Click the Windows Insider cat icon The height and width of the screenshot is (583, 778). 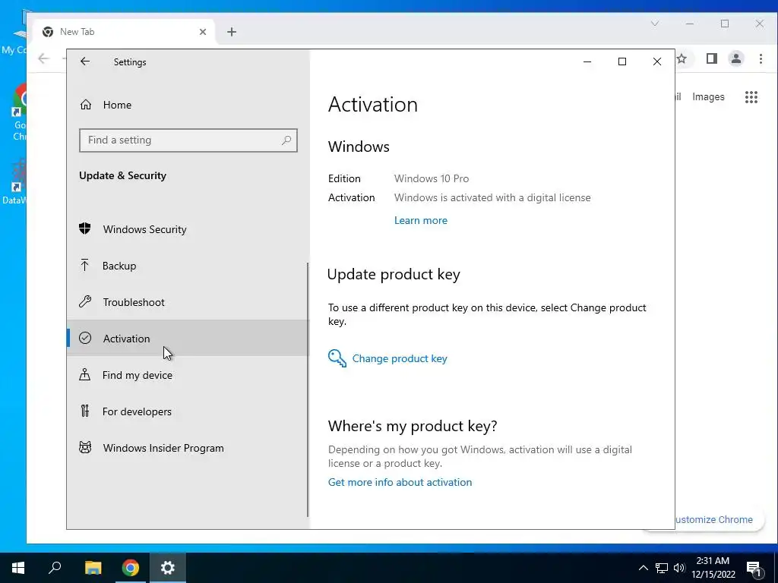point(85,448)
